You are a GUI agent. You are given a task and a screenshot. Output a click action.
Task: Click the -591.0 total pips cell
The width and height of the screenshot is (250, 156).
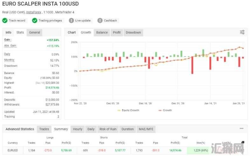pos(156,150)
